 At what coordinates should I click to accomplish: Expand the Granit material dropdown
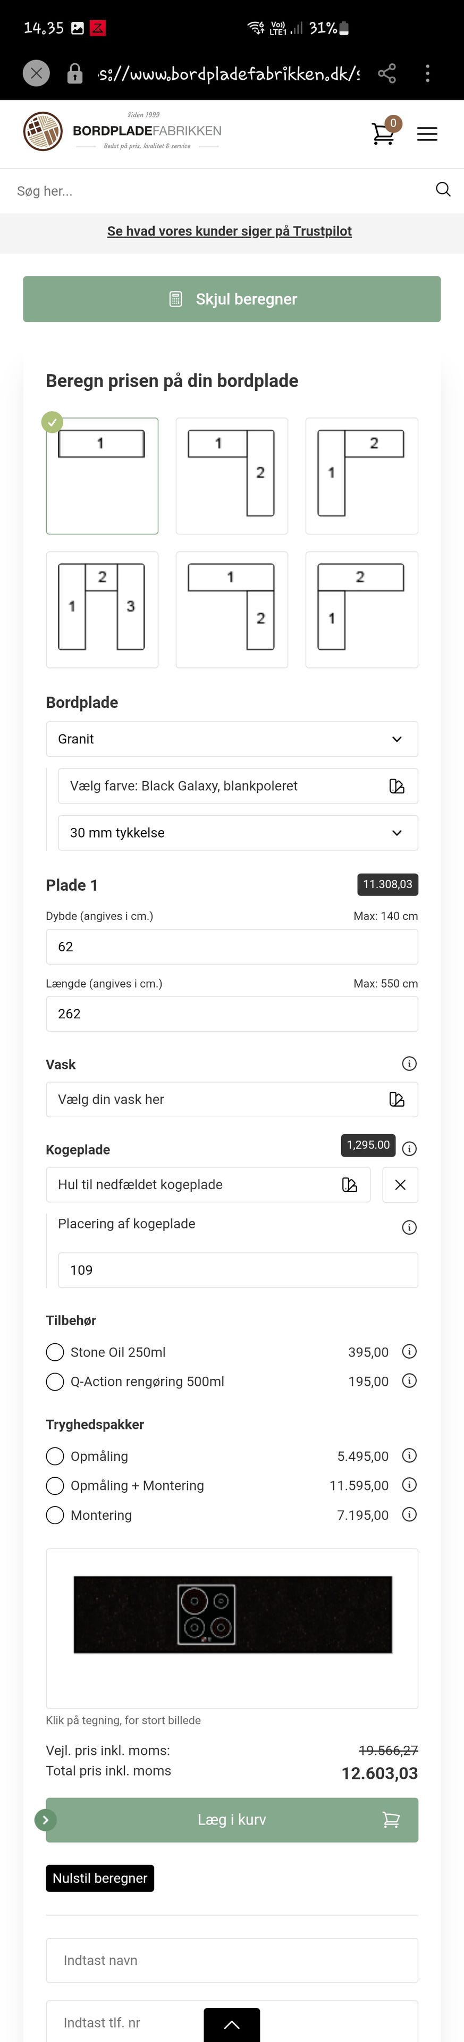point(231,739)
